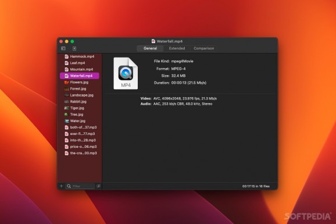
Task: Select Flowers.jpg in the sidebar
Action: 80,82
